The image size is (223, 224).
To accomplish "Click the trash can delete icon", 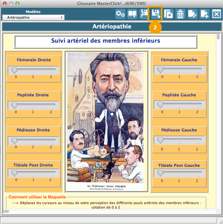I will pos(180,14).
